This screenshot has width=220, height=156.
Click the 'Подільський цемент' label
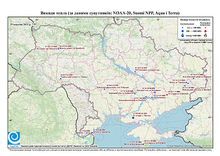74,77
